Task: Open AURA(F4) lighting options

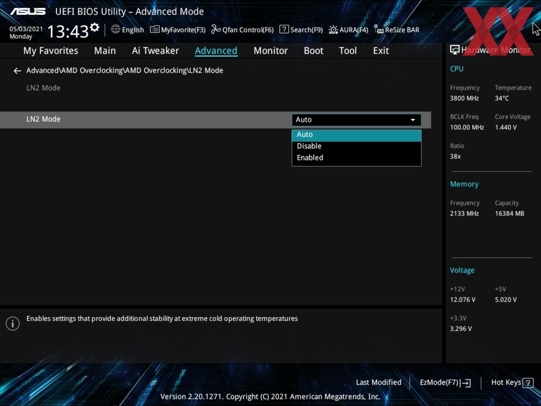Action: click(x=348, y=29)
